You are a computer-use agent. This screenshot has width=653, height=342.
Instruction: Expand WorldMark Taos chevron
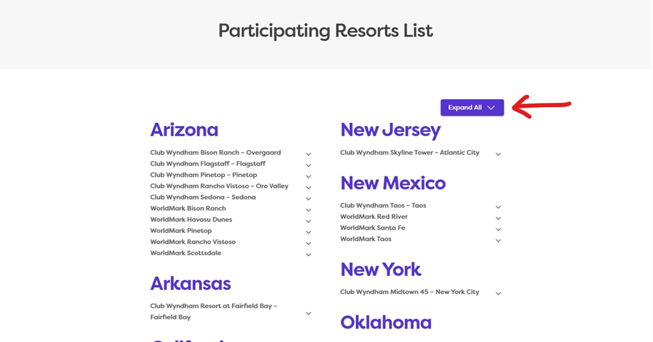[498, 240]
